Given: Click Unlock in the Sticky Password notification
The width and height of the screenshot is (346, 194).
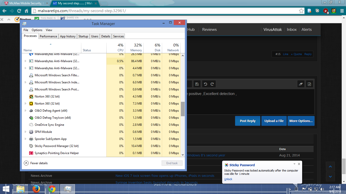Looking at the screenshot, I should [x=228, y=179].
